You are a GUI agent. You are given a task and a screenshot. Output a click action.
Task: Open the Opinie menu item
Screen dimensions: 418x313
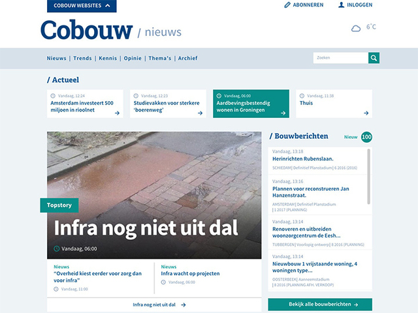click(x=133, y=58)
